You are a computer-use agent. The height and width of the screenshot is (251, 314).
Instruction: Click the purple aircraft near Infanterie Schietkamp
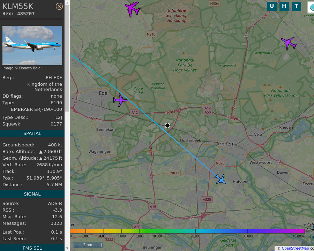click(x=132, y=9)
